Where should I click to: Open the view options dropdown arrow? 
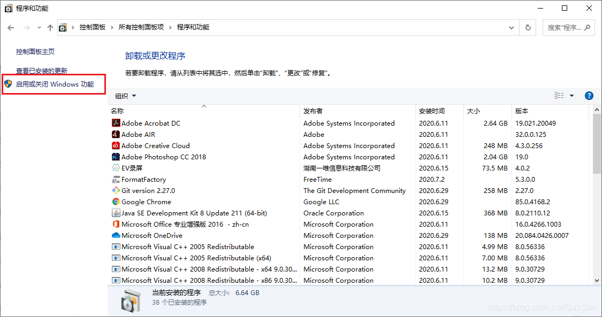[x=571, y=96]
